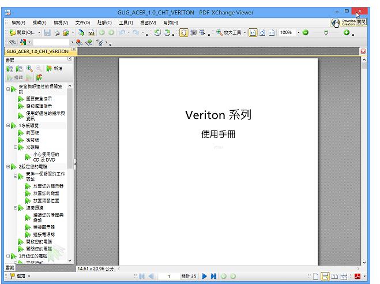The width and height of the screenshot is (380, 284).
Task: Click the Open file button
Action: click(x=22, y=32)
